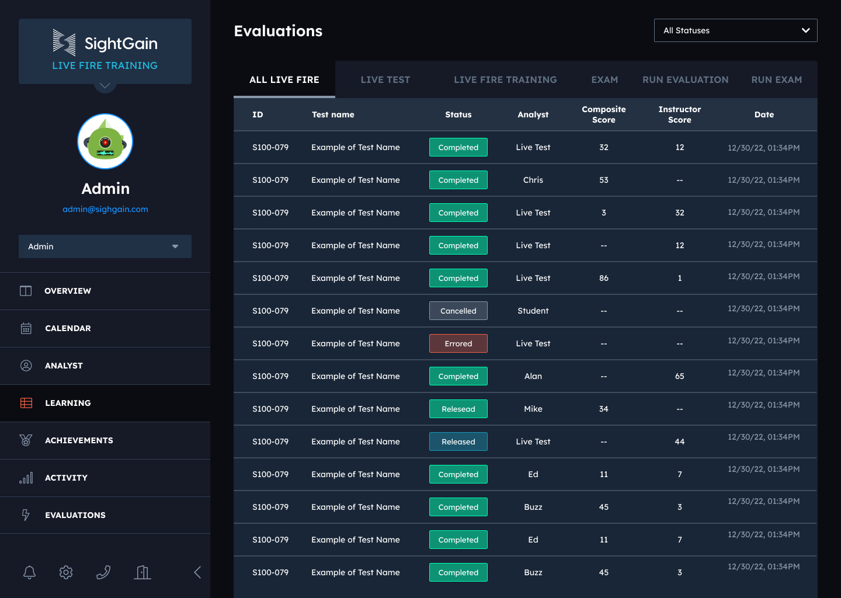Click Completed badge in Alan row
Image resolution: width=841 pixels, height=598 pixels.
[458, 376]
